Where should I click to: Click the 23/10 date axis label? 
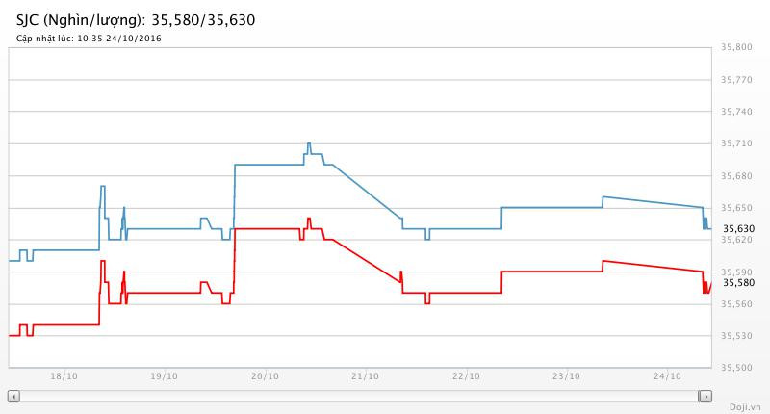(566, 376)
